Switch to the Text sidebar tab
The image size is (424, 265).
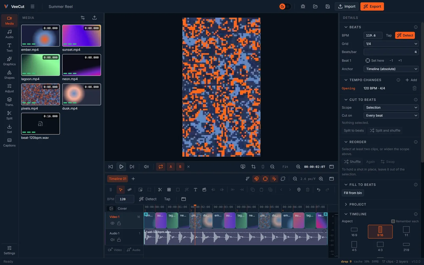(x=9, y=47)
